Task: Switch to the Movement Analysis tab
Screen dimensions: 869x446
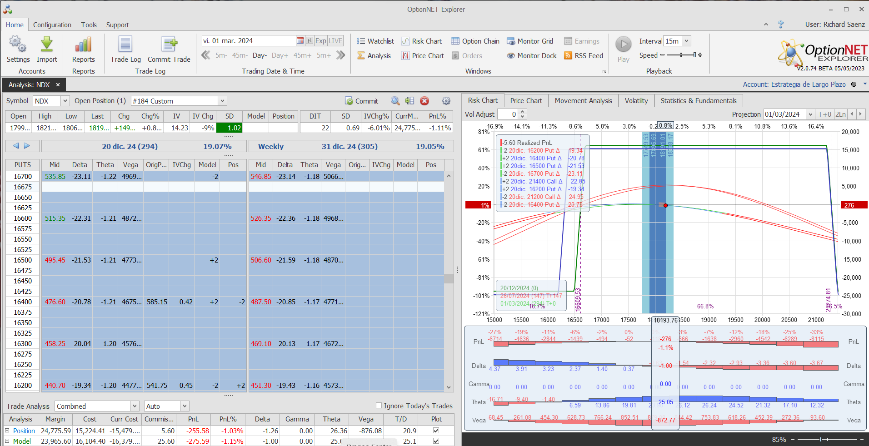Action: pos(583,100)
